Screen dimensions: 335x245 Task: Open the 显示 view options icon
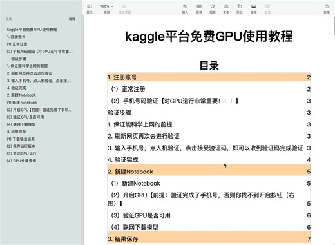click(90, 6)
